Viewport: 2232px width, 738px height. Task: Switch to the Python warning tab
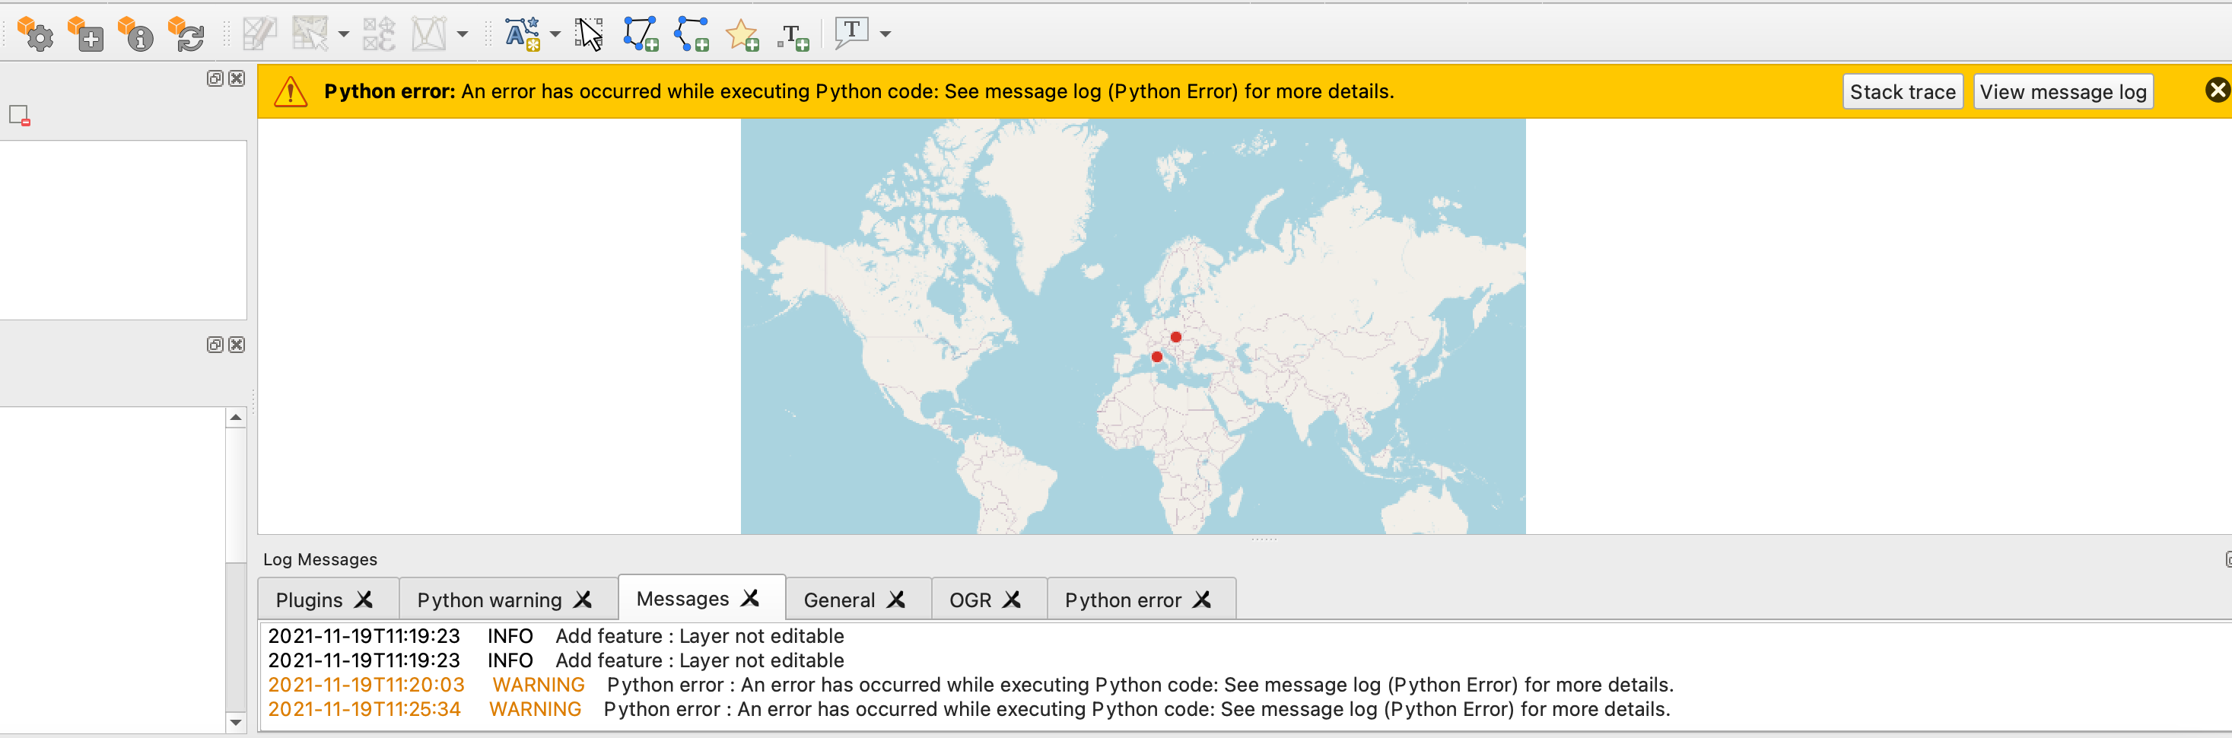[490, 599]
